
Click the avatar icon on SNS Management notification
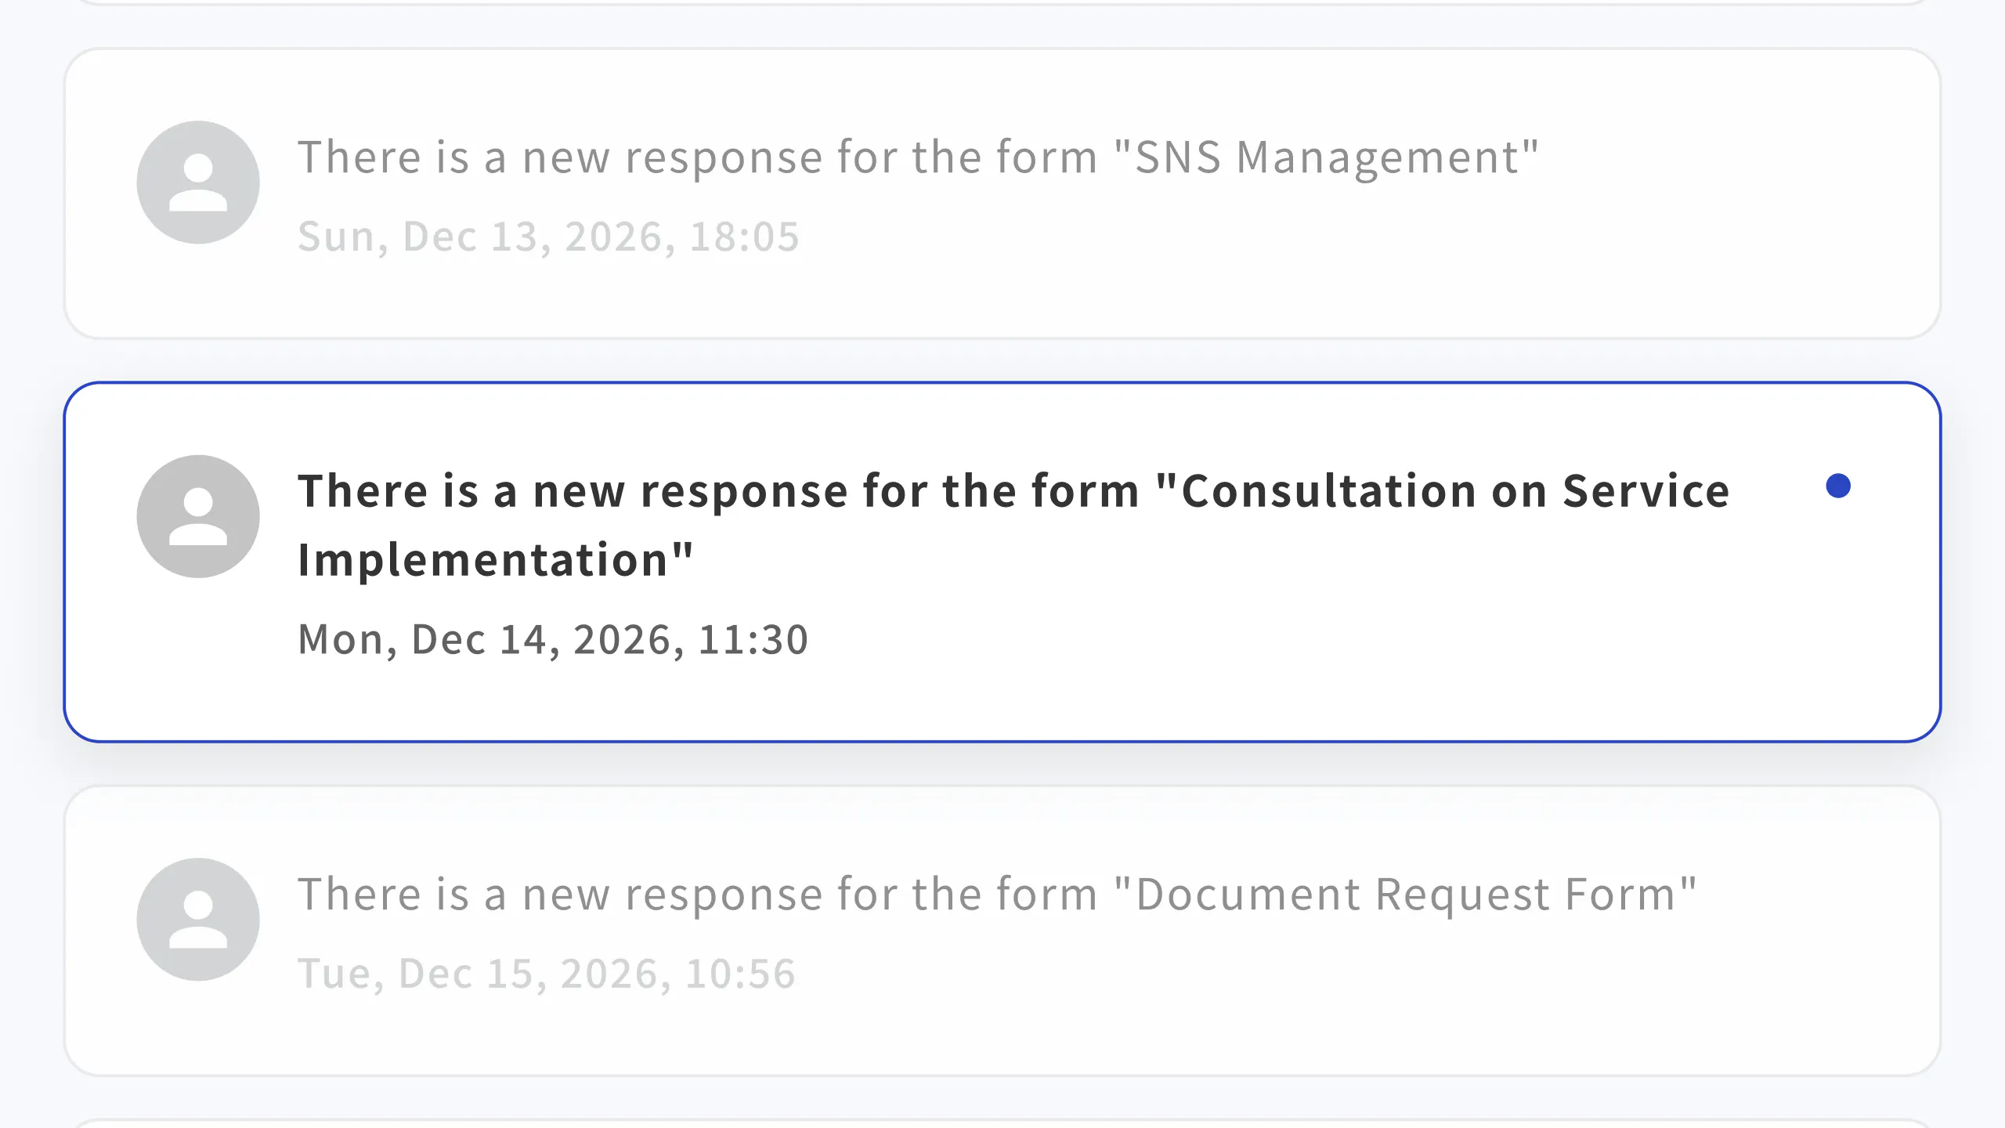pos(198,183)
